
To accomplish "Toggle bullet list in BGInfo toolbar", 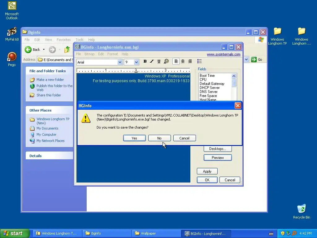I will point(199,61).
